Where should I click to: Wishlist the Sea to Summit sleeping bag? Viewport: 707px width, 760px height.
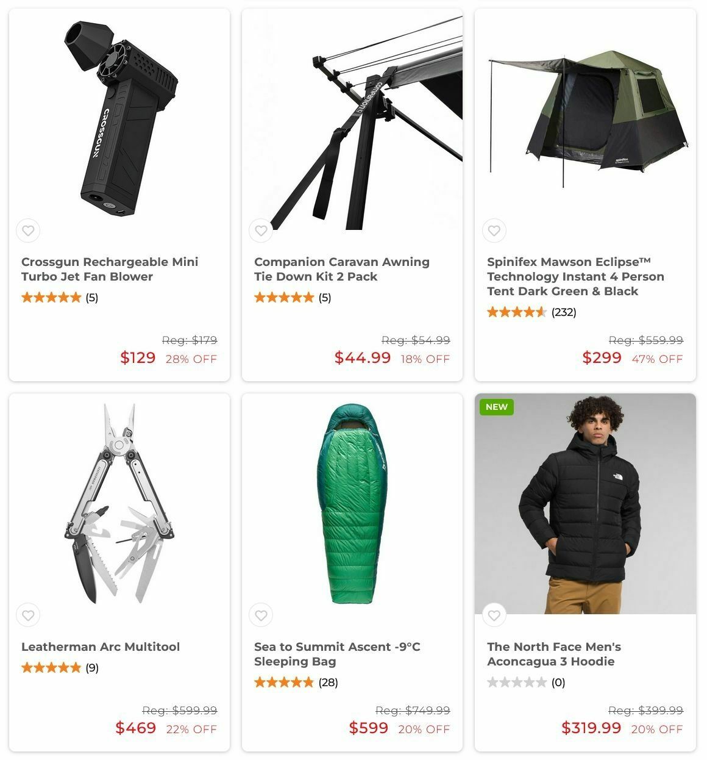(261, 615)
